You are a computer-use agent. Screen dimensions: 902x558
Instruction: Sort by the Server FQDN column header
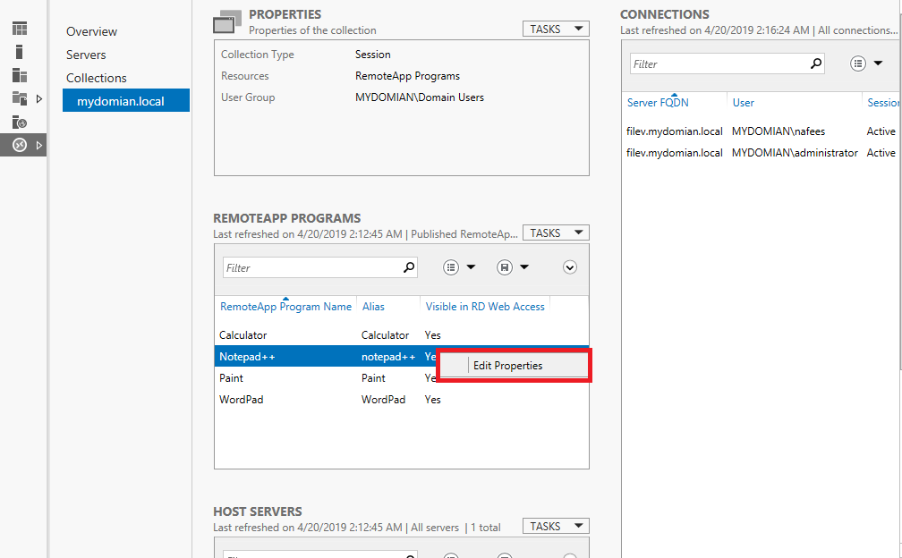point(659,102)
